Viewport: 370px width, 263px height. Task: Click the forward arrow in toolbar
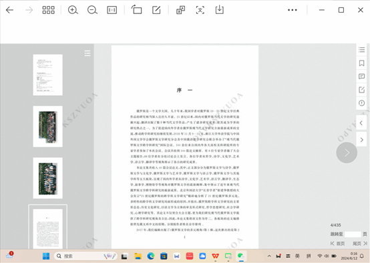(x=29, y=10)
